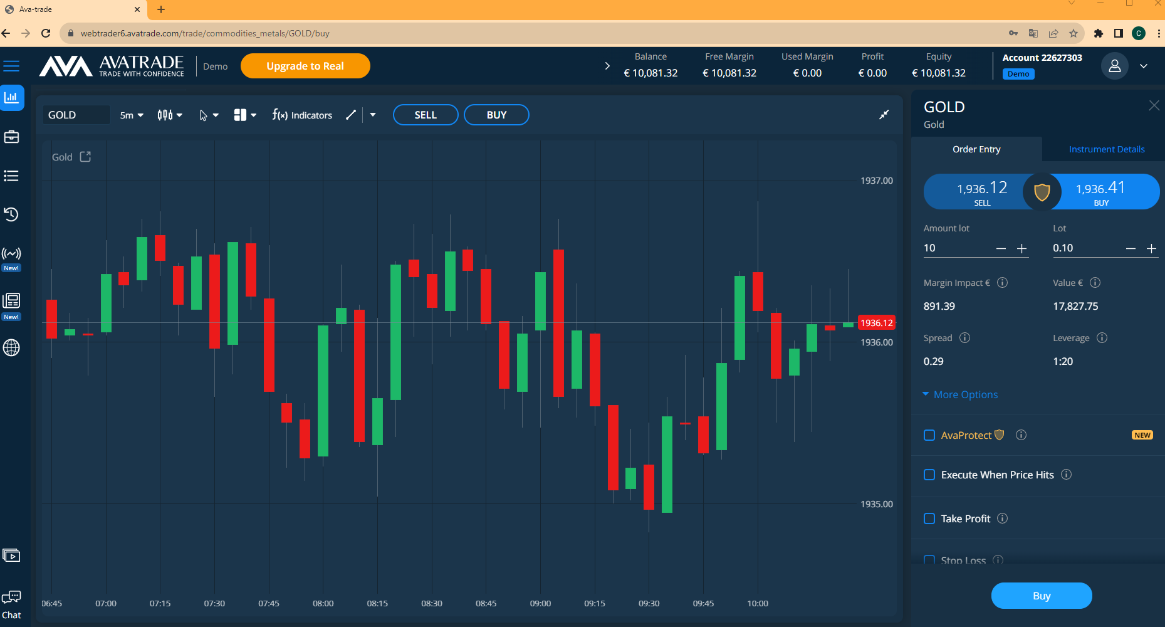Enable the Stop Loss checkbox
The width and height of the screenshot is (1165, 627).
929,559
